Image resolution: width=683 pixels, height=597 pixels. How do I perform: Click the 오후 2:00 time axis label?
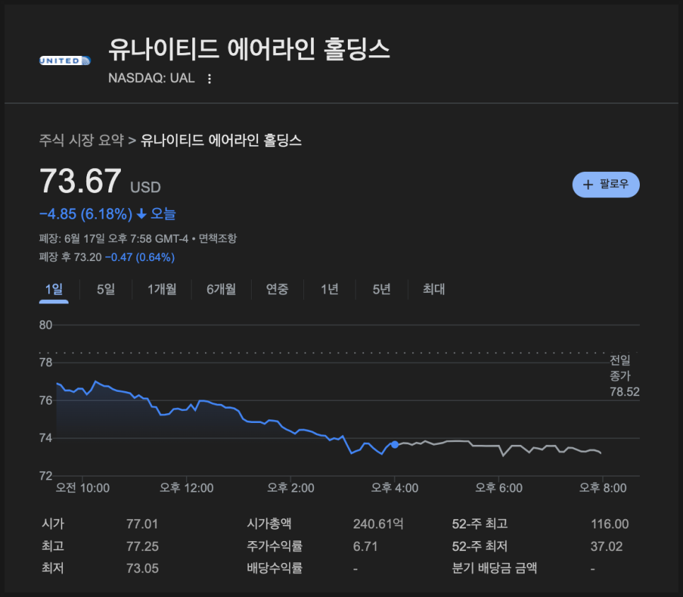(x=291, y=487)
